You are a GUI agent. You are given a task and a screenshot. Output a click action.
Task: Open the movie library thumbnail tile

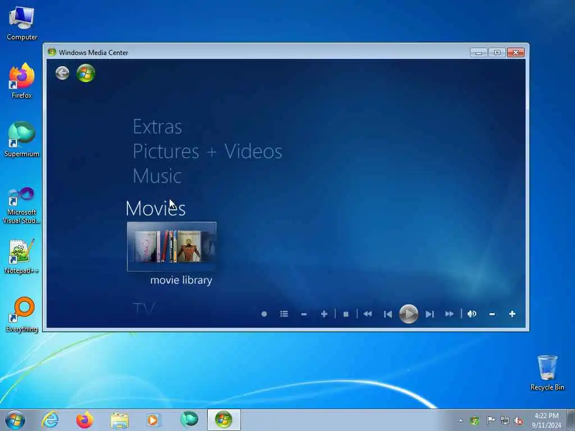[x=172, y=247]
